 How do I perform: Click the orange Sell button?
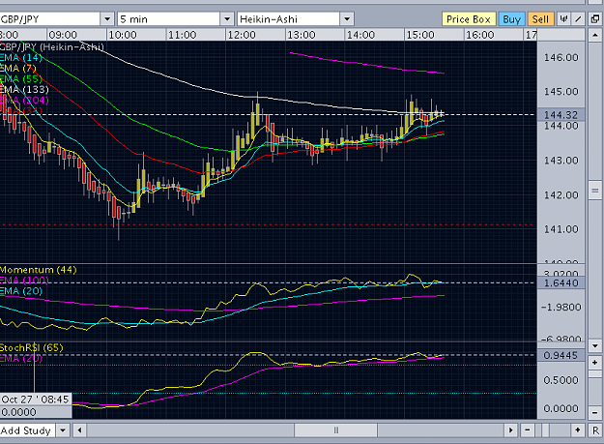(x=540, y=19)
